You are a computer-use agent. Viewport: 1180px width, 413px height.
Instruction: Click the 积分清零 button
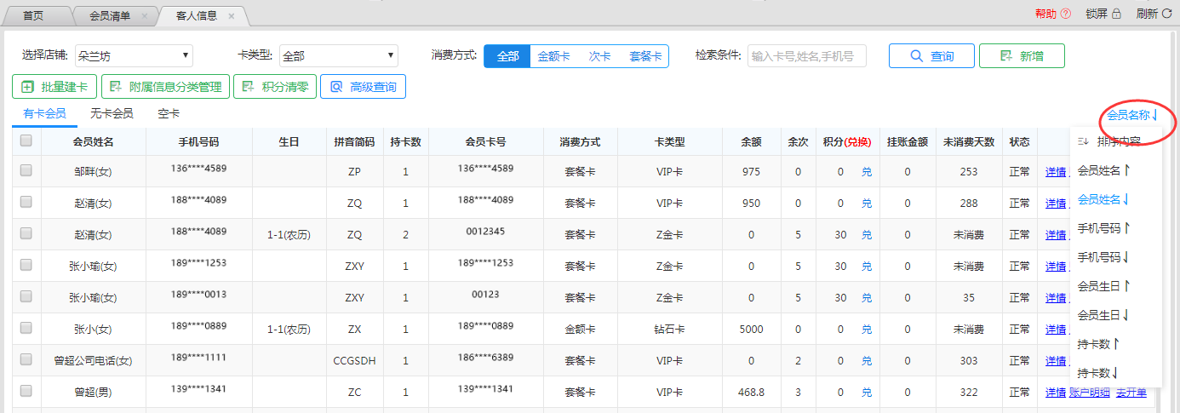[275, 86]
